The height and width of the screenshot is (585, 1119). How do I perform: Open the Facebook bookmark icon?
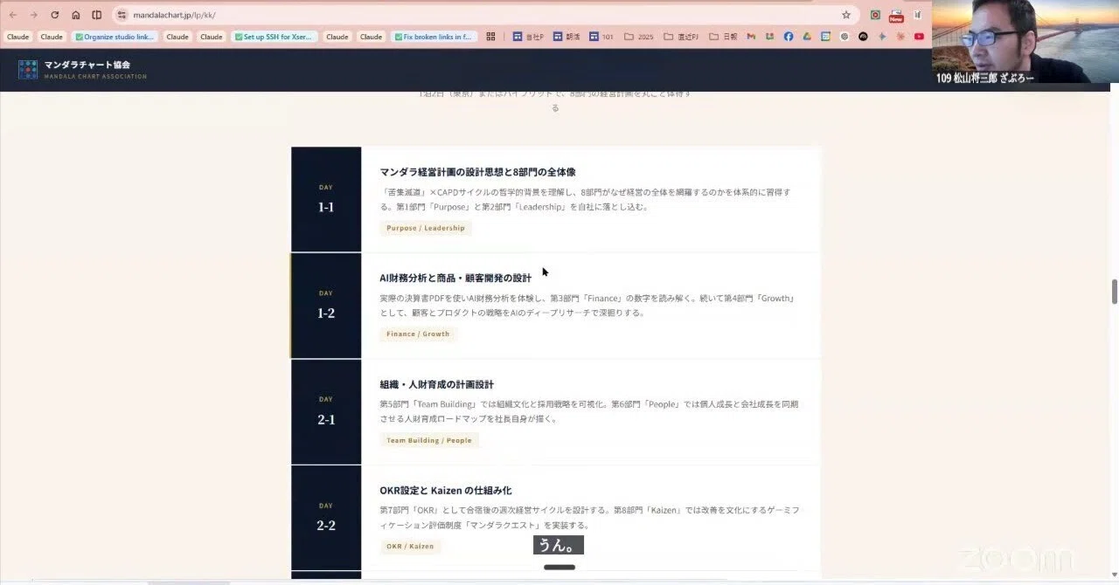tap(788, 37)
